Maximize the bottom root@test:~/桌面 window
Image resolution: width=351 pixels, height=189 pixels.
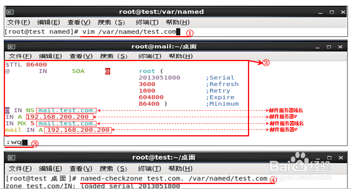pos(329,158)
